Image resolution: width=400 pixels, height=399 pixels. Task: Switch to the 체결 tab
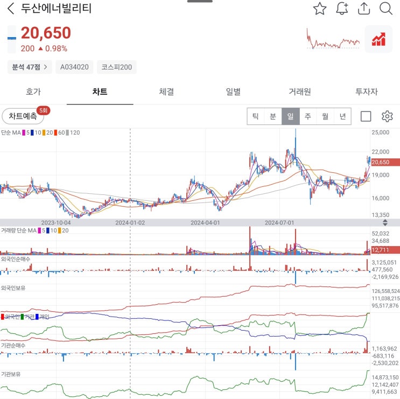[x=166, y=92]
